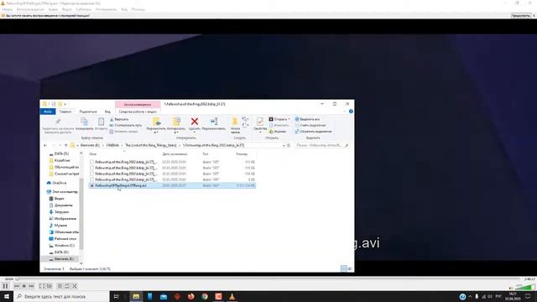Image resolution: width=537 pixels, height=302 pixels.
Task: Sort by Размер column header
Action: [x=242, y=154]
